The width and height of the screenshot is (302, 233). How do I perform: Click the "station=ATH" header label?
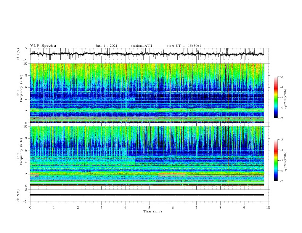coord(141,46)
